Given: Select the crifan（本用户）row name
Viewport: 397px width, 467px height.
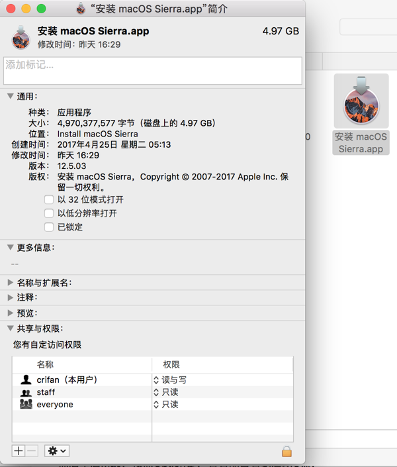Looking at the screenshot, I should coord(67,380).
